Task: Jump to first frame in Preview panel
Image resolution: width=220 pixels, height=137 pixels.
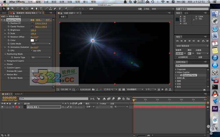Action: (x=177, y=41)
